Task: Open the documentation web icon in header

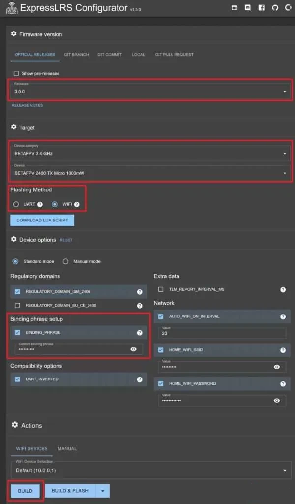Action: pyautogui.click(x=235, y=8)
